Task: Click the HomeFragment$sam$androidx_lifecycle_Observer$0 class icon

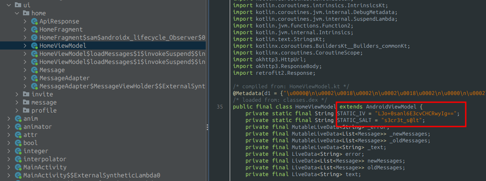Action: point(34,38)
